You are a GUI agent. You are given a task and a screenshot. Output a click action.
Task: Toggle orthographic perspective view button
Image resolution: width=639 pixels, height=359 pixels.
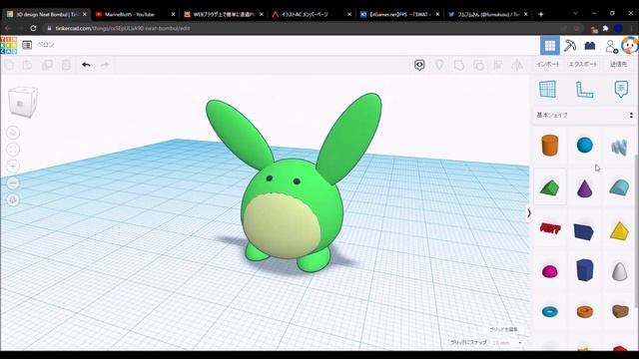(x=13, y=199)
